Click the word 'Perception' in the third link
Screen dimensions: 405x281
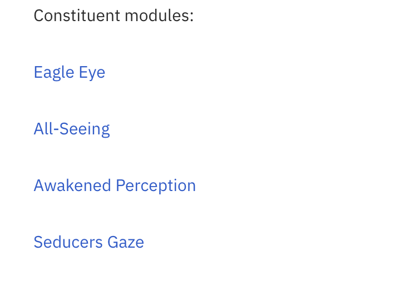click(x=156, y=186)
